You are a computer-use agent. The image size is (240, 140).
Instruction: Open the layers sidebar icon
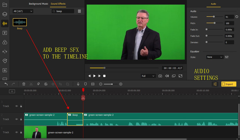5,14
